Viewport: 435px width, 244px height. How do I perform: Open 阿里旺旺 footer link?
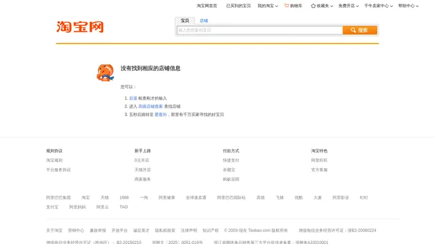319,160
